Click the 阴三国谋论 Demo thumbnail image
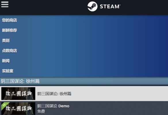This screenshot has height=115, width=168. [18, 108]
